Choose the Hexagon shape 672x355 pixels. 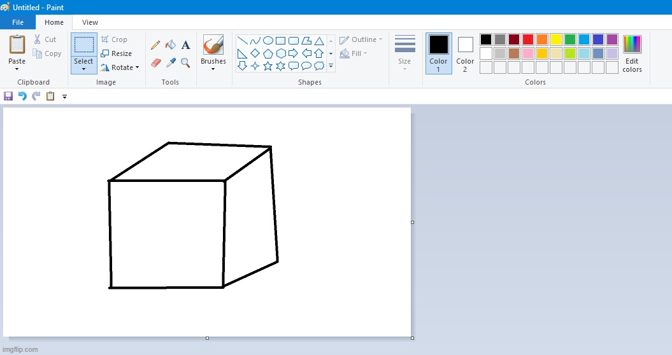(x=281, y=53)
